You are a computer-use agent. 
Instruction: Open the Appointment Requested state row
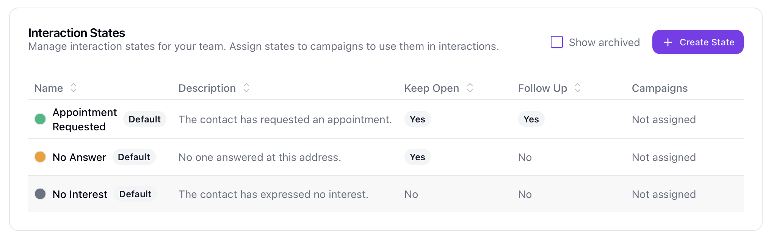click(85, 119)
